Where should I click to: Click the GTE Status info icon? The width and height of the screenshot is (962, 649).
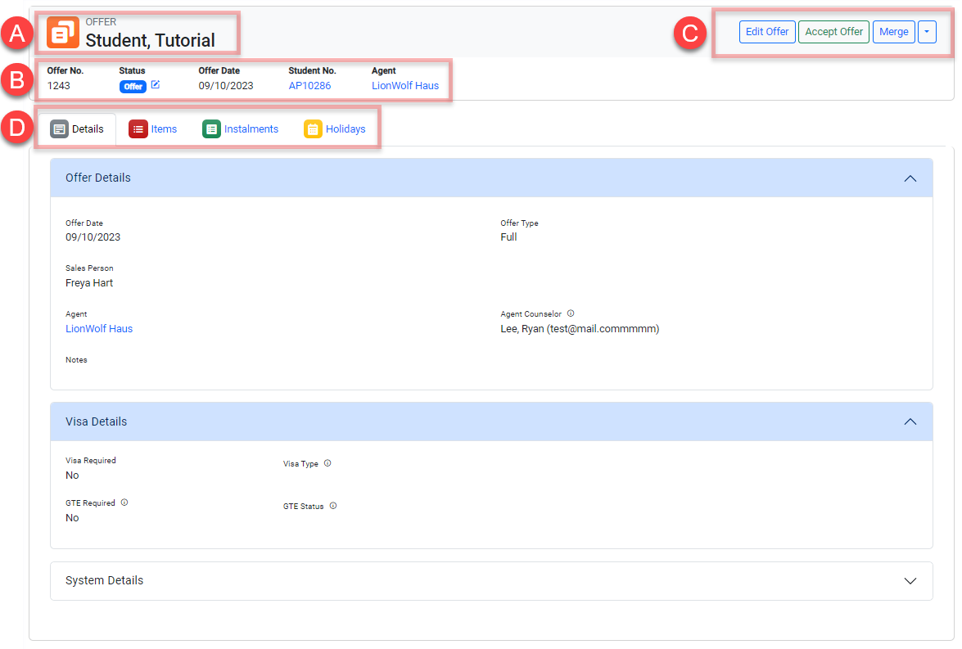[333, 506]
